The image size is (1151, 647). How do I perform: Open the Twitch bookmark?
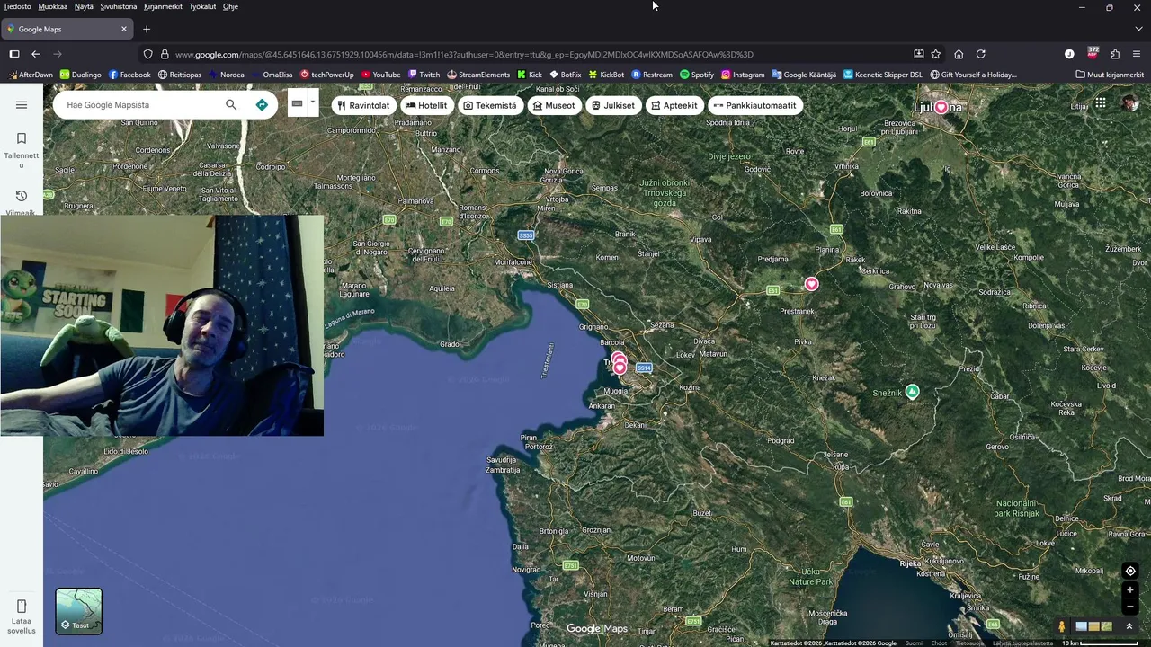click(x=424, y=75)
